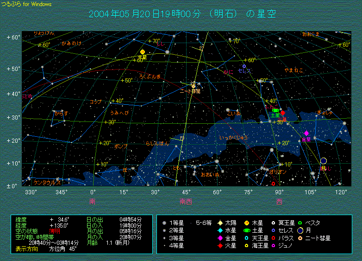Click the かに constellation label

(228, 72)
